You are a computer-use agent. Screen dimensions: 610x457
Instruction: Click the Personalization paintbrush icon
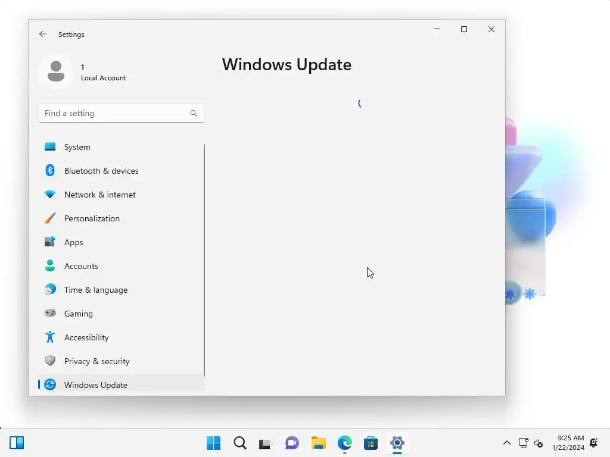tap(50, 218)
